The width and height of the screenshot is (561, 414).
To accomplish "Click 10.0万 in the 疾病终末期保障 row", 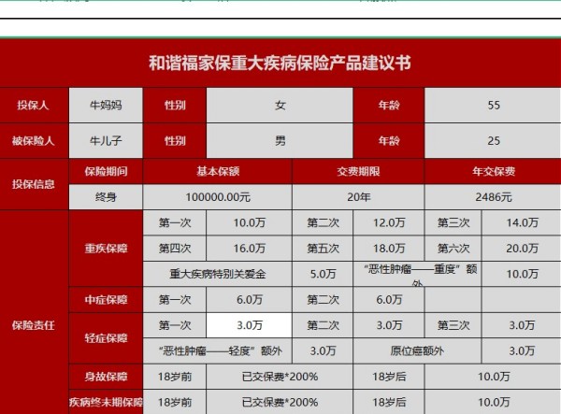I will pos(493,402).
